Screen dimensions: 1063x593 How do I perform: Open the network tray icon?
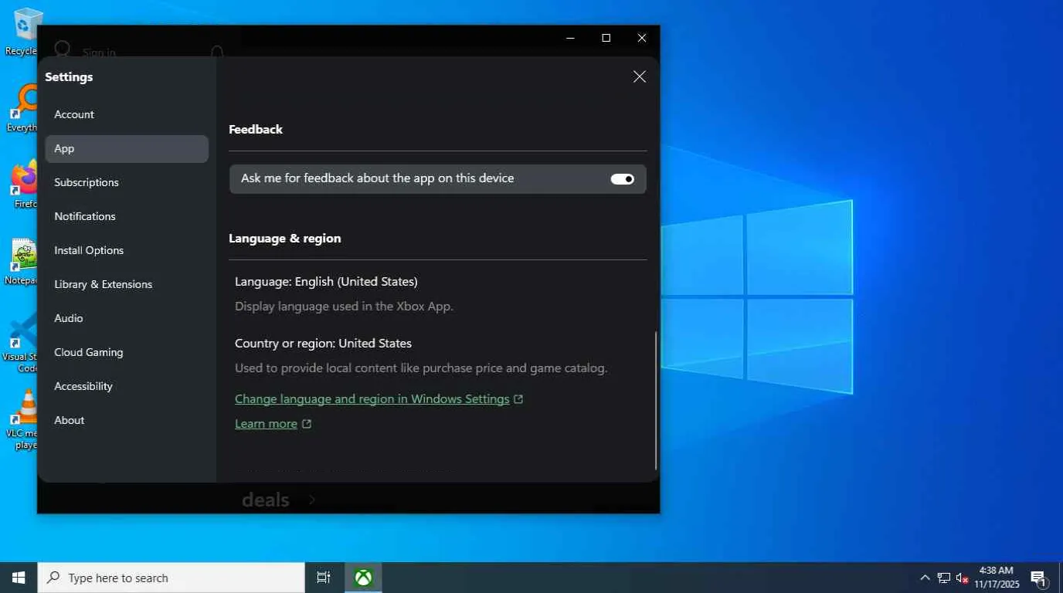point(944,578)
